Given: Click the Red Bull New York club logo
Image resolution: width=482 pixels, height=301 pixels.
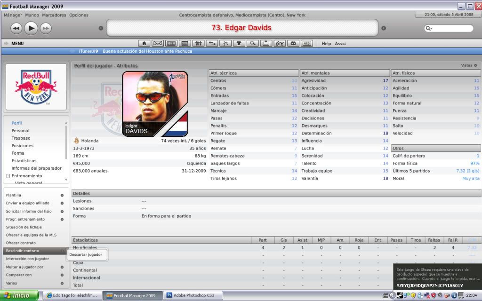Looking at the screenshot, I should (x=36, y=87).
